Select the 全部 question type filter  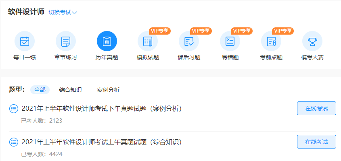click(x=40, y=90)
